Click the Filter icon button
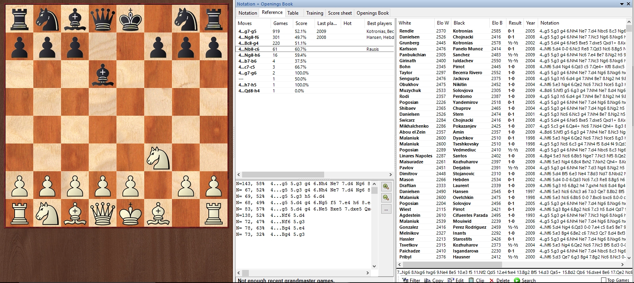Viewport: 634px width, 283px height. pos(411,280)
